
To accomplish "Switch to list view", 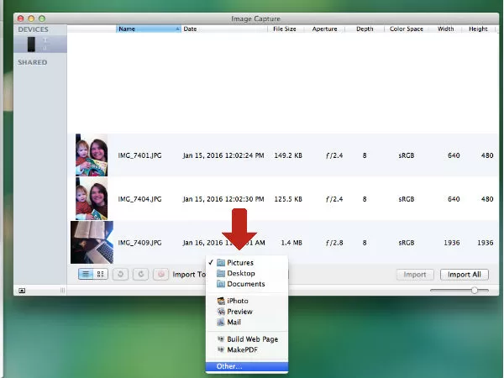I will [87, 274].
